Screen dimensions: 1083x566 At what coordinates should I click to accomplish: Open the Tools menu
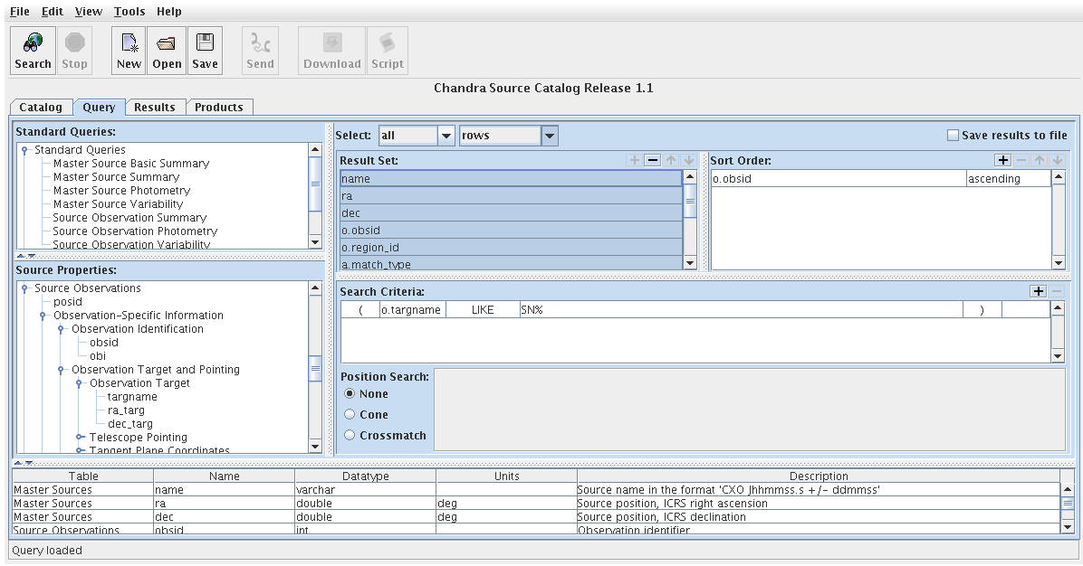(129, 12)
